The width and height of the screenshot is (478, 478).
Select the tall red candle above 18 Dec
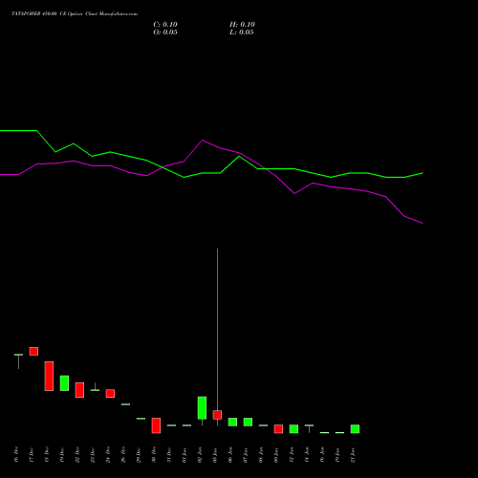click(x=49, y=376)
